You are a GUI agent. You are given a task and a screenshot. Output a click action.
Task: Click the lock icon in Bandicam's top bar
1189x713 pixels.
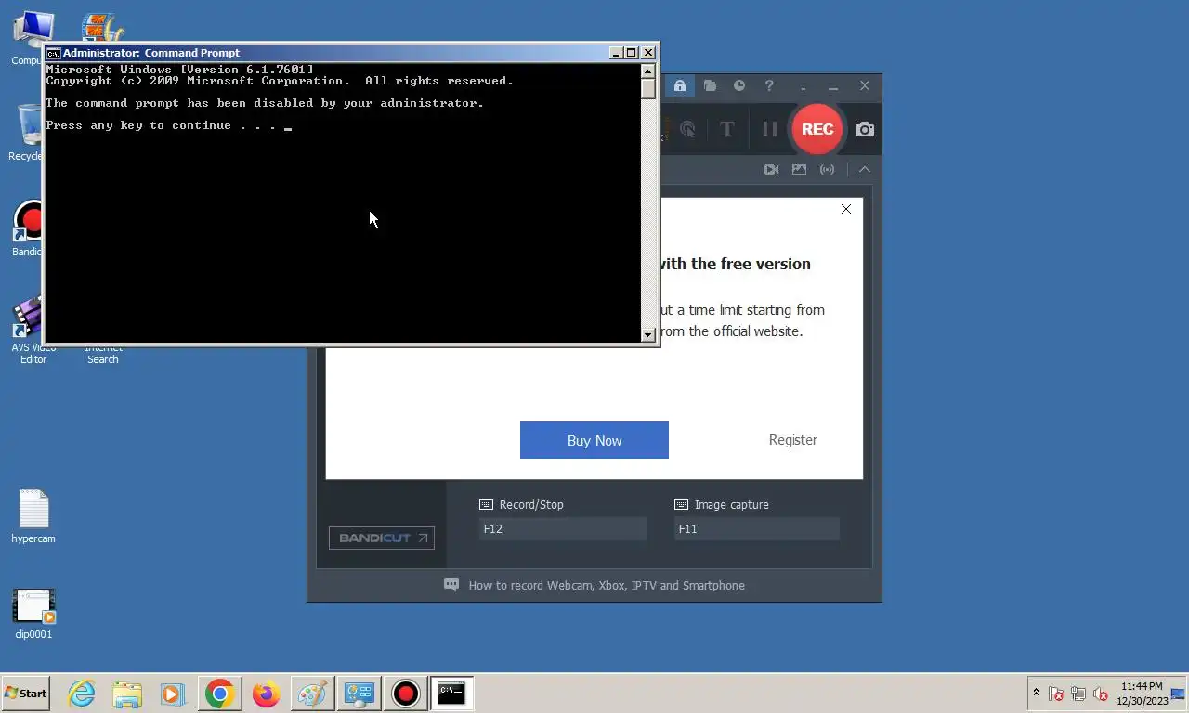[680, 85]
